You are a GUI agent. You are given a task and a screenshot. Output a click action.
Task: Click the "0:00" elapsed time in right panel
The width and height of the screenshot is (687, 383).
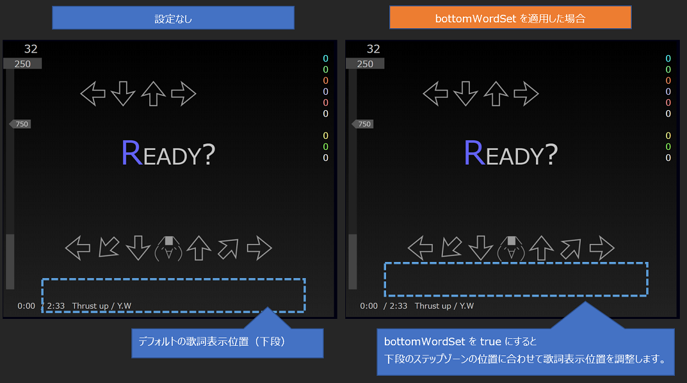(x=369, y=306)
